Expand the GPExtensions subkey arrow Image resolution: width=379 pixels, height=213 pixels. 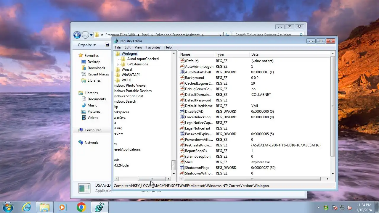118,64
